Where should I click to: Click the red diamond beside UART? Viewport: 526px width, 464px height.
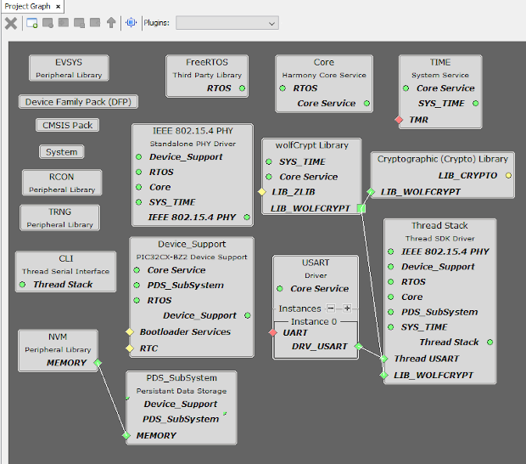(272, 332)
